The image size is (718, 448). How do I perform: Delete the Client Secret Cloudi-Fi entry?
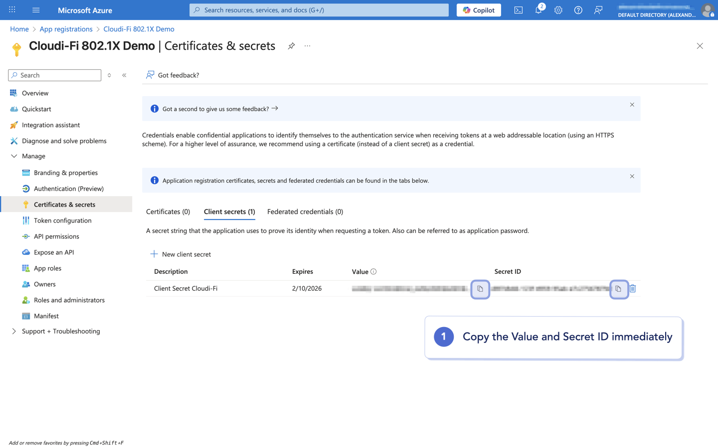click(x=633, y=289)
